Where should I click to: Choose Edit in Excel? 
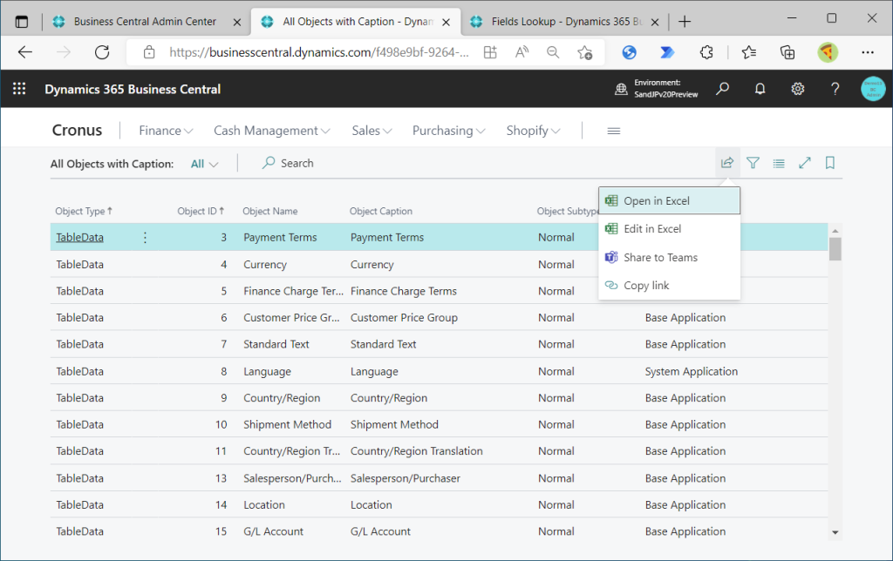point(669,229)
